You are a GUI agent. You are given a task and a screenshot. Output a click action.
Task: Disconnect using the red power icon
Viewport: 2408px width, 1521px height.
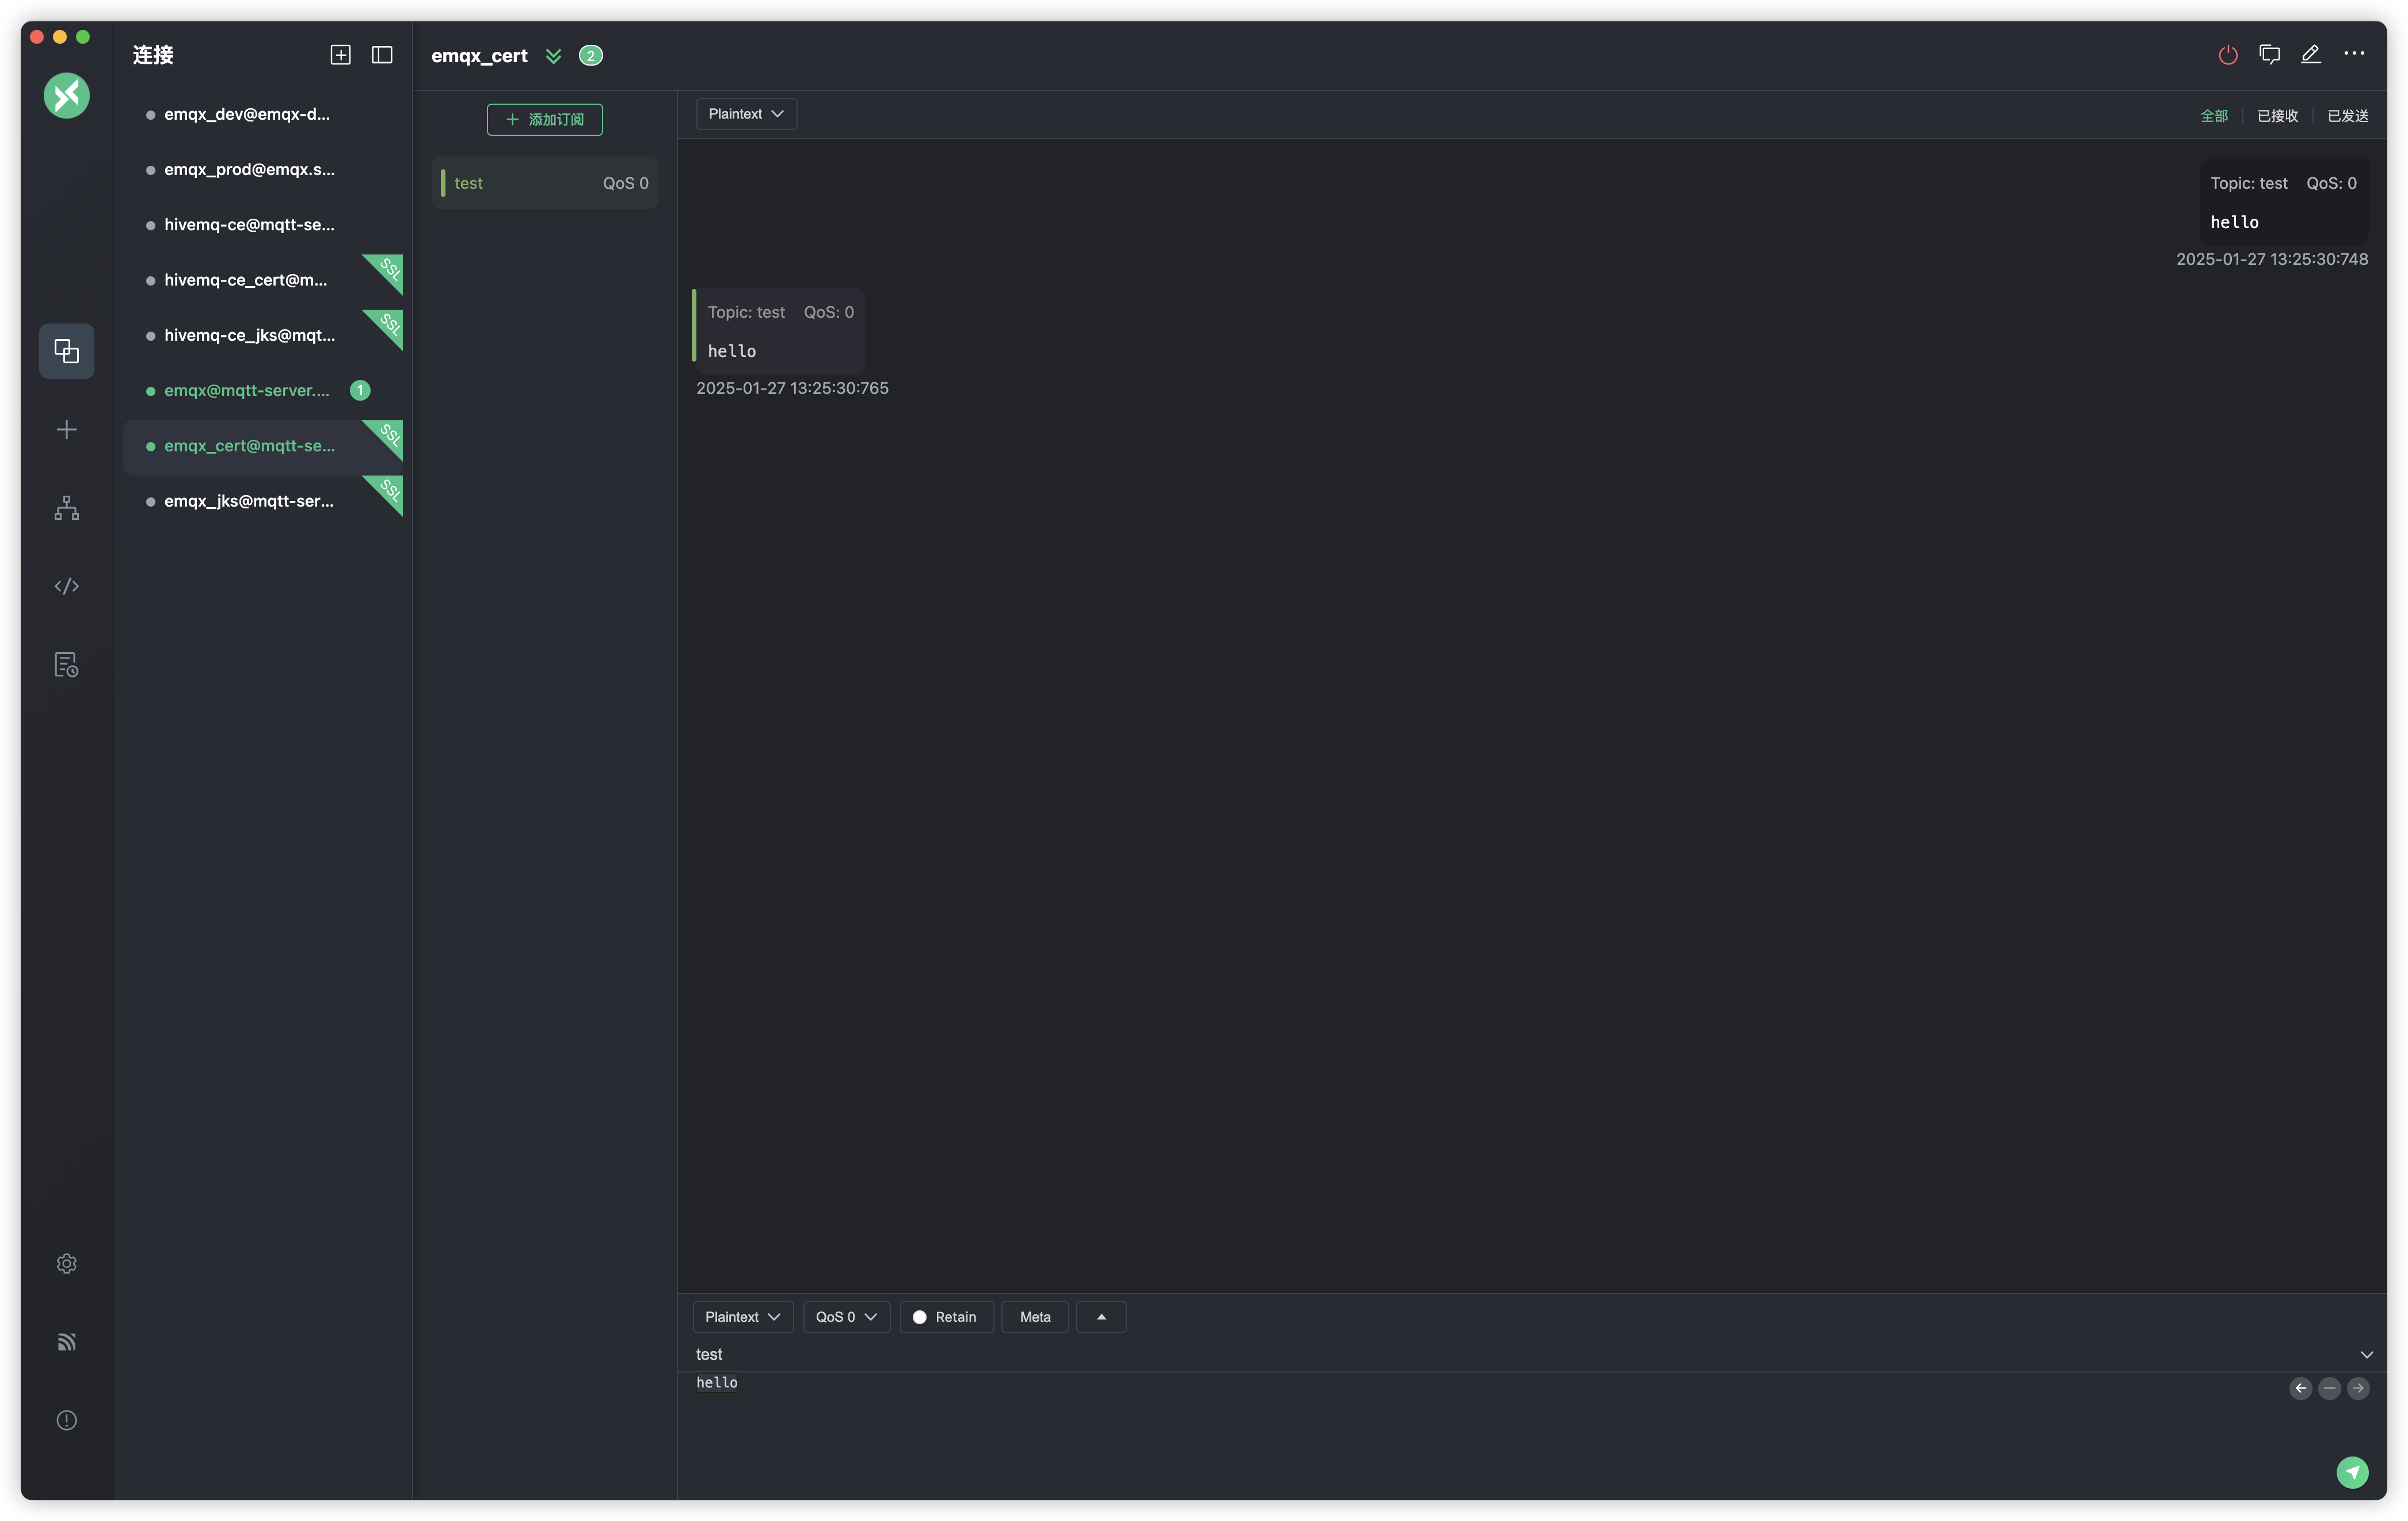click(2228, 55)
